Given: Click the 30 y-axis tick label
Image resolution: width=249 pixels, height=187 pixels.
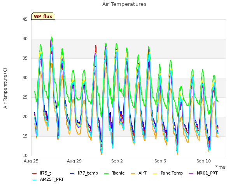Looking at the screenshot, I should click(25, 78).
